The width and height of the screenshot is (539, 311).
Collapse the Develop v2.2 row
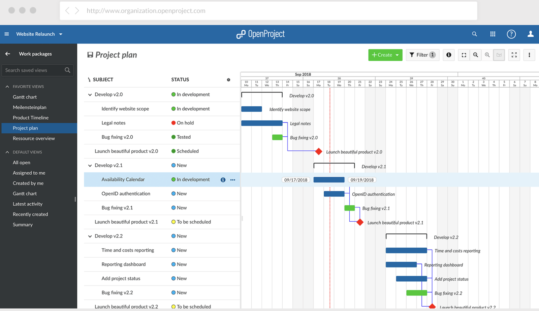click(90, 236)
